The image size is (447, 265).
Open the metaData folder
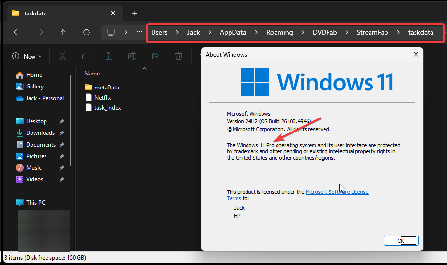click(106, 87)
